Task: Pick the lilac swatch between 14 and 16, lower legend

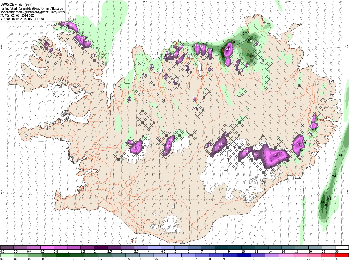Action: (272, 255)
